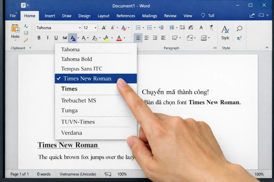
Task: Toggle bold formatting in the ribbon
Action: click(39, 38)
